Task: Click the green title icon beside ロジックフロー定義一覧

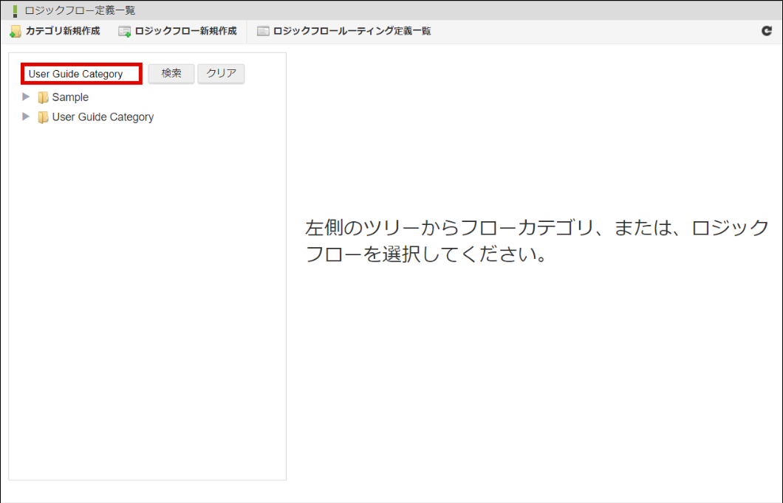Action: [15, 10]
